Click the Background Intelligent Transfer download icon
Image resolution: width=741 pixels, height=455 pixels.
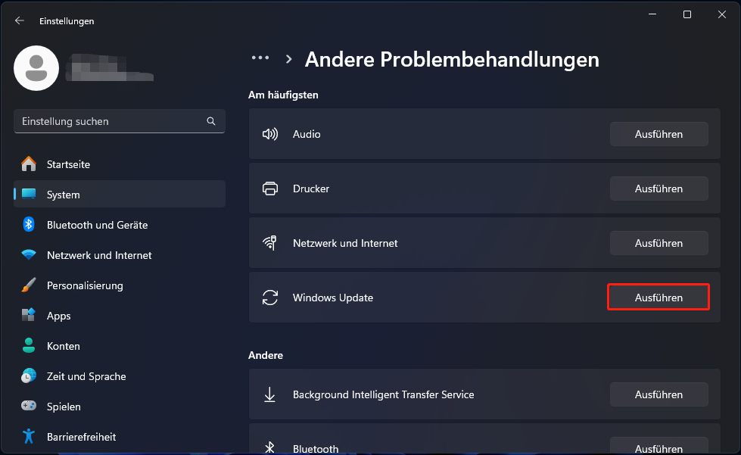pos(270,394)
